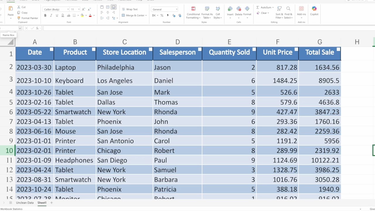Click the Add-ins icon
The height and width of the screenshot is (211, 375).
click(x=301, y=9)
